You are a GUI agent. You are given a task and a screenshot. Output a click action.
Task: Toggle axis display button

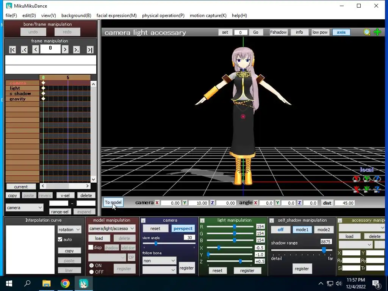(x=341, y=32)
